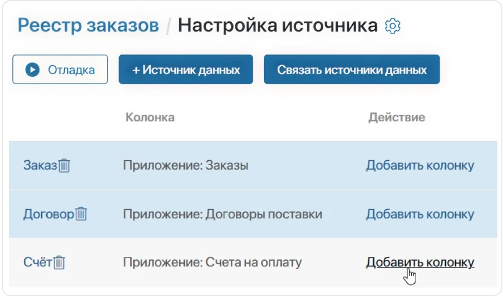The image size is (503, 296).
Task: Select the Приложение: Заказы cell
Action: pos(185,165)
